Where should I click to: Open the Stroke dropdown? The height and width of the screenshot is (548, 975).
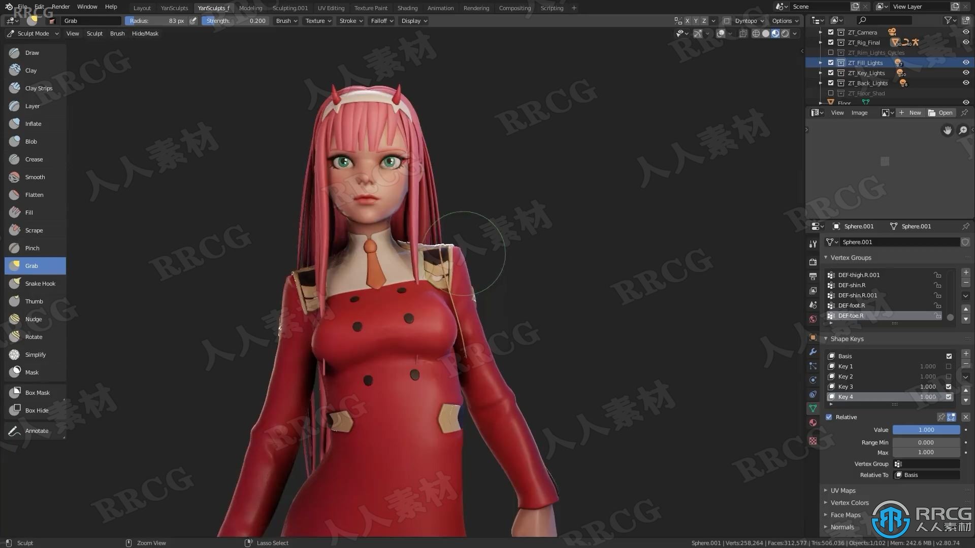[351, 21]
